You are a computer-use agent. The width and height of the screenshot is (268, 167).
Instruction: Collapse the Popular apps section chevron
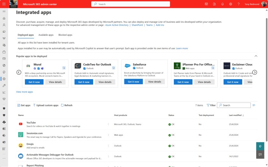pos(256,56)
